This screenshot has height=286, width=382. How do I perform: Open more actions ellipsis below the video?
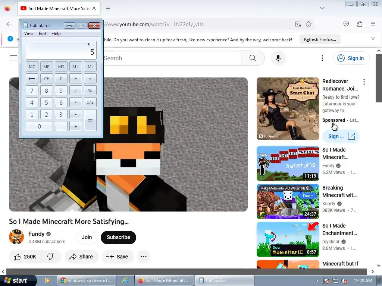tap(144, 257)
